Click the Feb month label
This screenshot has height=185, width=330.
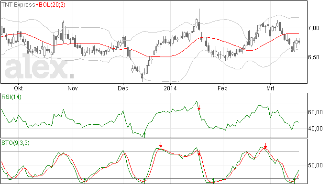222,88
